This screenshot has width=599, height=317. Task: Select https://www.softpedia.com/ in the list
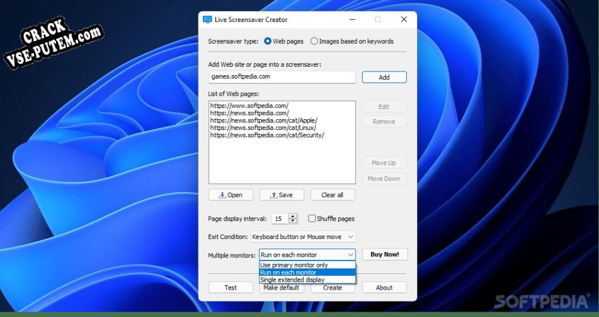click(249, 105)
